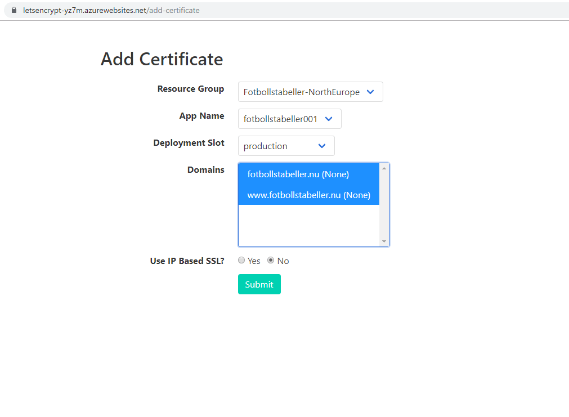This screenshot has width=569, height=417.
Task: Click the Add Certificate heading
Action: coord(162,59)
